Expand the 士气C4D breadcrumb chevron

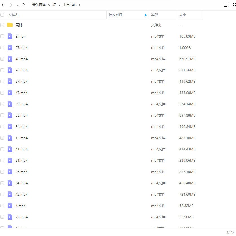click(x=80, y=5)
